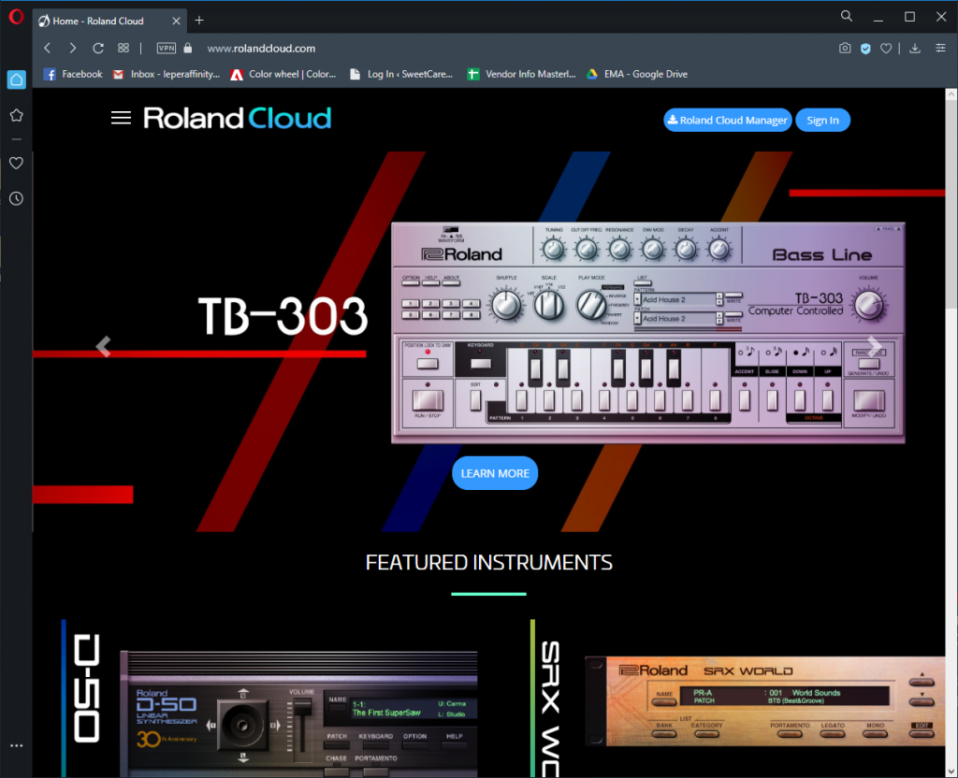Image resolution: width=958 pixels, height=778 pixels.
Task: Click the snapshot camera icon in the address bar
Action: pyautogui.click(x=845, y=48)
